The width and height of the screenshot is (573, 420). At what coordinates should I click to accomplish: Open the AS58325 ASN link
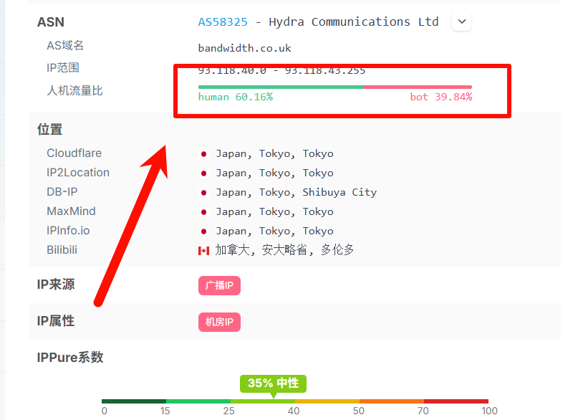pos(223,22)
